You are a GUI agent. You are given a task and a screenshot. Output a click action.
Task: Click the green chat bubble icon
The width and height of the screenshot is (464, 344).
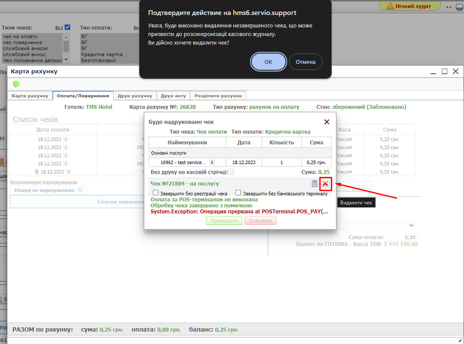pos(16,84)
